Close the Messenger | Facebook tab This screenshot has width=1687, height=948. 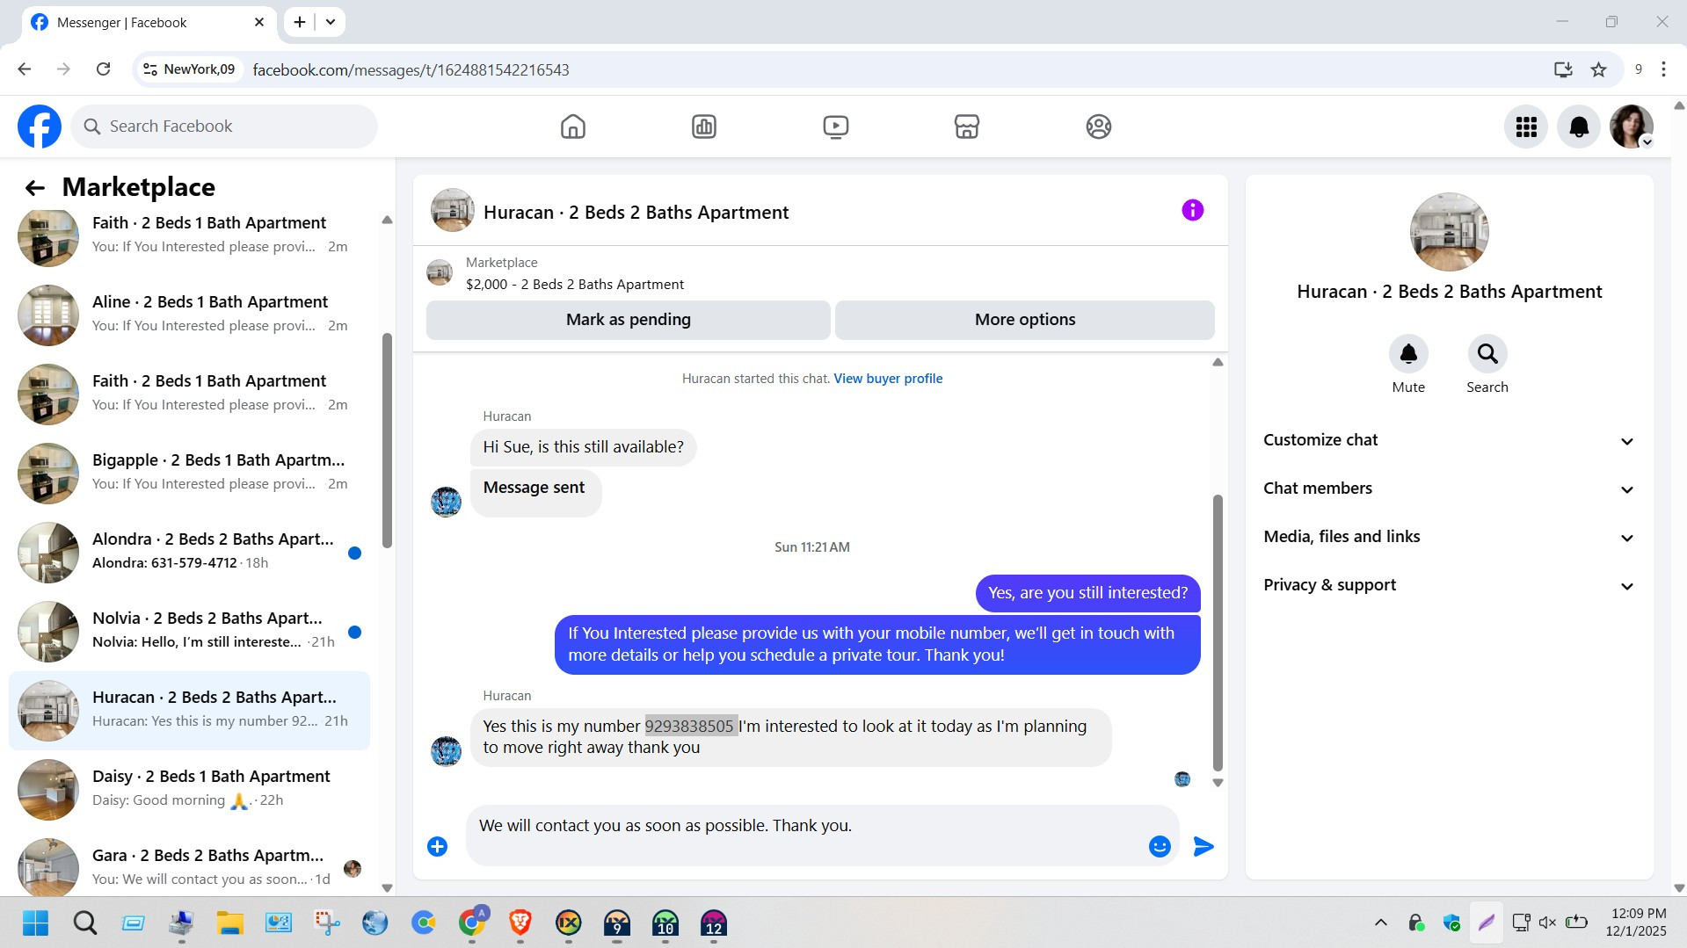pos(259,22)
